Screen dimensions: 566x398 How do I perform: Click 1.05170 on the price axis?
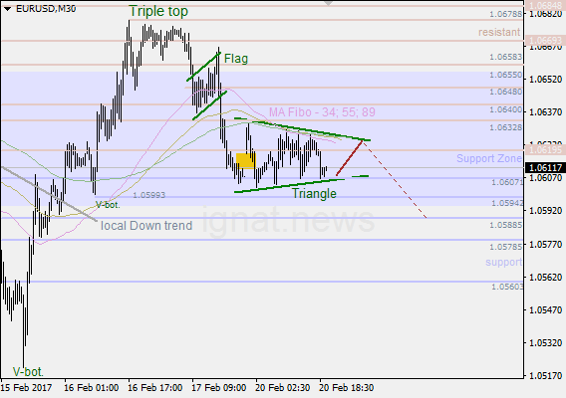545,376
